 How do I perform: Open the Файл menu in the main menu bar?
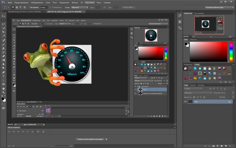tap(10, 3)
